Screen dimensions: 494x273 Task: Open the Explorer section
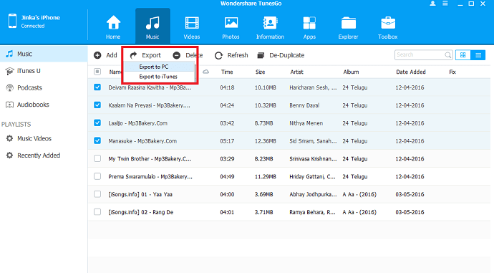(348, 27)
